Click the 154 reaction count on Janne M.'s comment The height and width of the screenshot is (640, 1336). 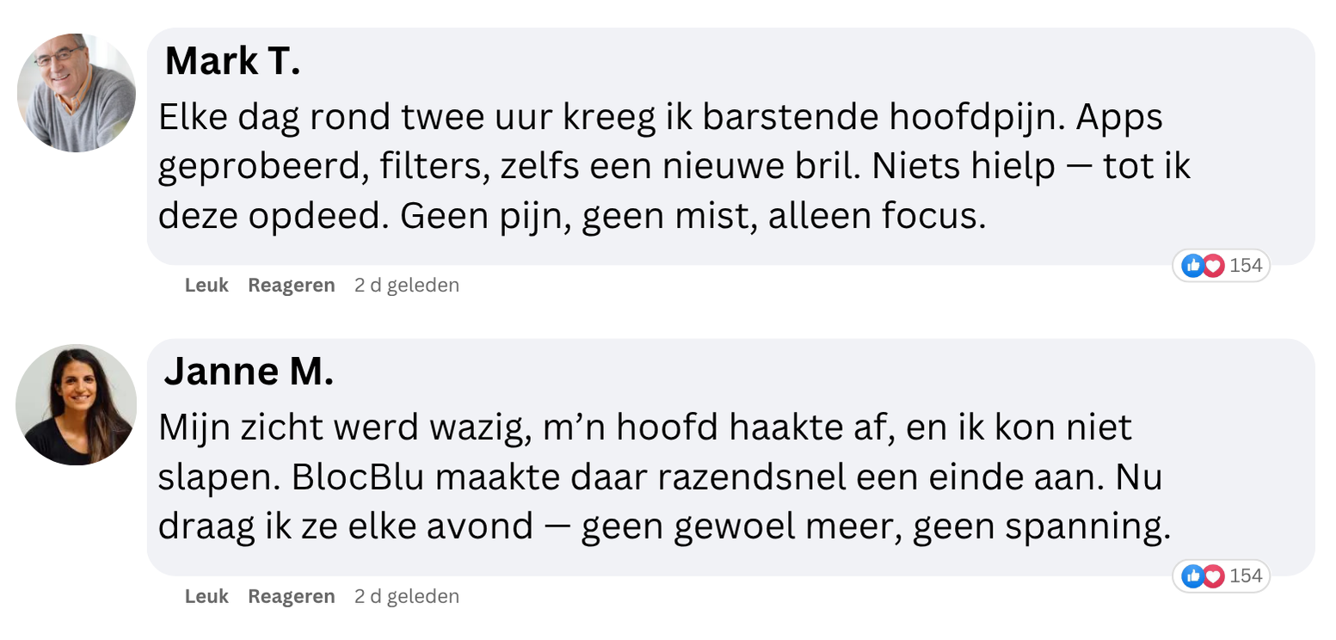(x=1246, y=576)
